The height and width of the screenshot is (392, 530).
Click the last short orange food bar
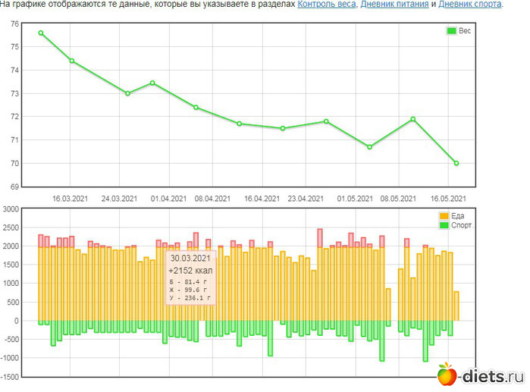[456, 306]
